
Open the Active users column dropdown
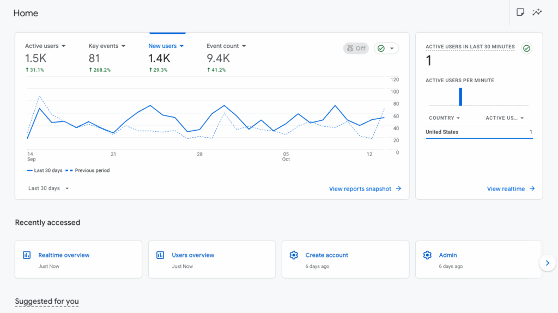point(505,118)
